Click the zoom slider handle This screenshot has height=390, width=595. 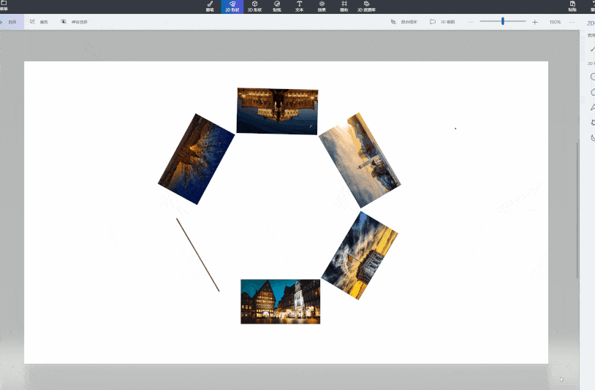click(503, 21)
